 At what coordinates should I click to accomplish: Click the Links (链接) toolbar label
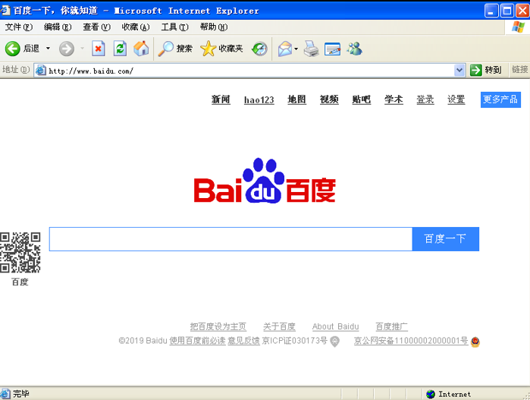[x=520, y=70]
